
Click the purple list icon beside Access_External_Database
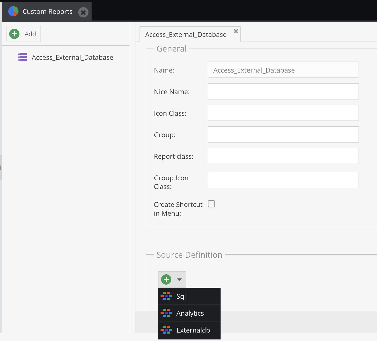pyautogui.click(x=23, y=57)
